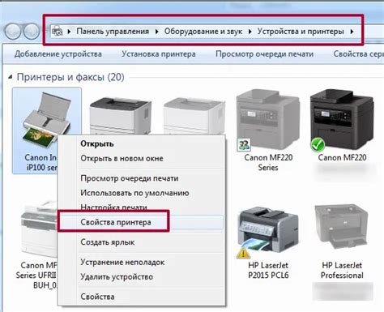Expand arrow after Панель управления breadcrumb

click(x=157, y=32)
